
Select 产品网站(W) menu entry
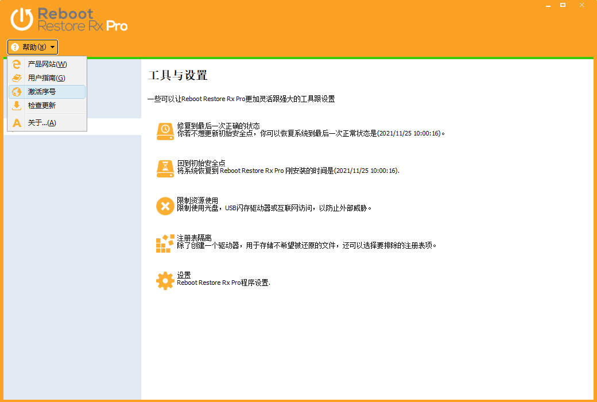click(47, 64)
